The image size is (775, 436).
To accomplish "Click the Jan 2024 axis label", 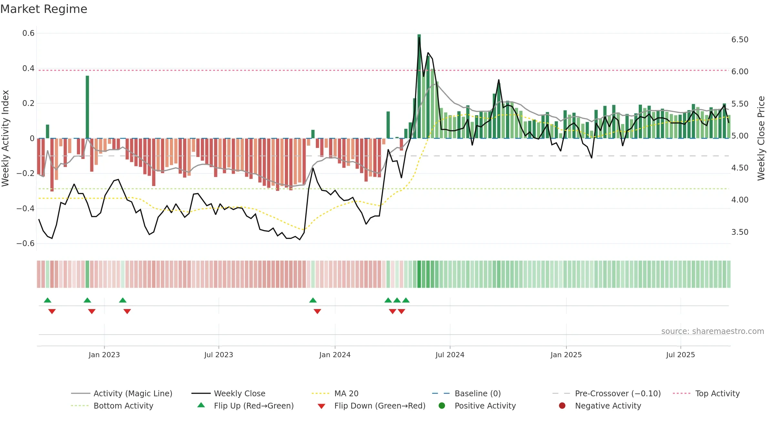I will point(335,355).
